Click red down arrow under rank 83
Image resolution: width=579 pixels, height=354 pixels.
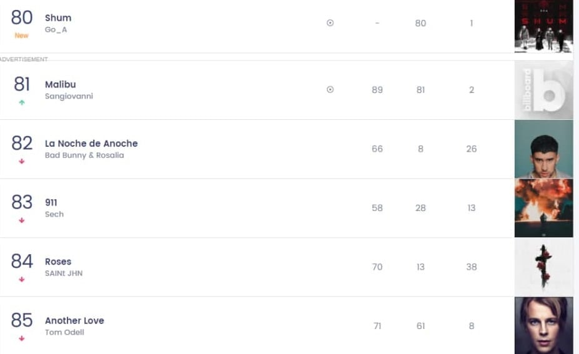pyautogui.click(x=22, y=220)
